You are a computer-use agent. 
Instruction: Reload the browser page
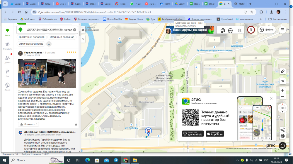point(19,12)
